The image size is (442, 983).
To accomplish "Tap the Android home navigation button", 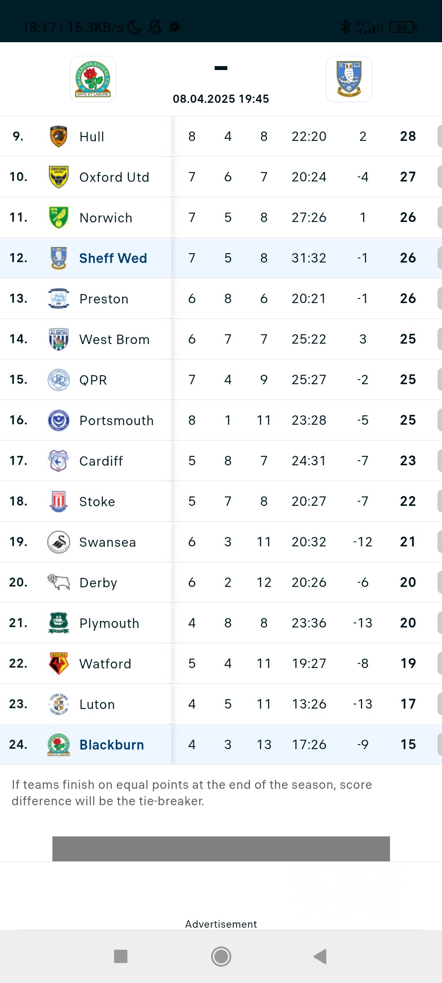I will [221, 956].
